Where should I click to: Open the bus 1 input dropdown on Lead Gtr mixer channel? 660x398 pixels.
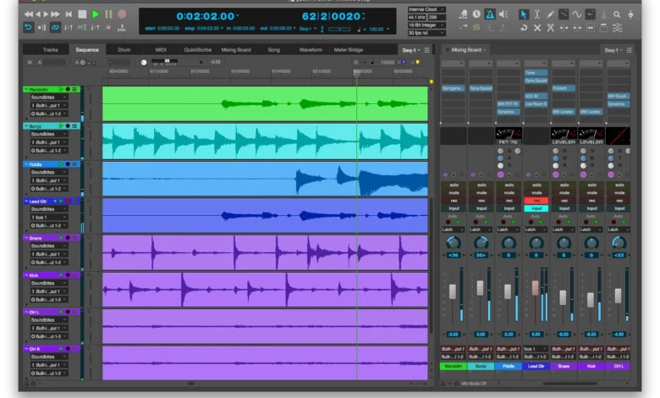(536, 349)
